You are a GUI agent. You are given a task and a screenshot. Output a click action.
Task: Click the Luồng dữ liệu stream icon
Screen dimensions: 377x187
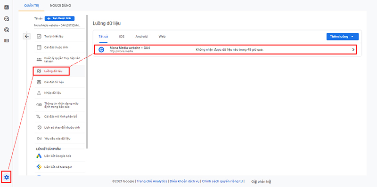39,71
